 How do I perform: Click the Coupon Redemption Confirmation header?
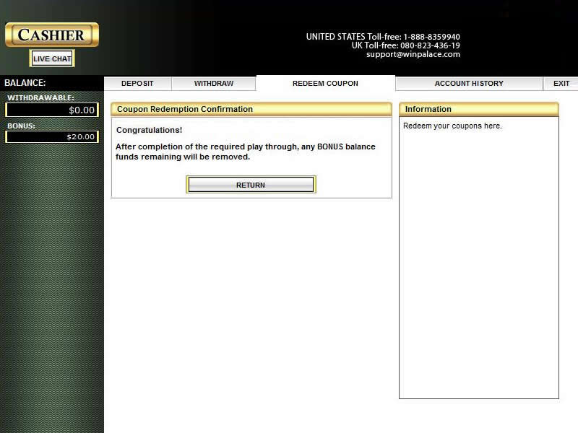click(x=251, y=109)
